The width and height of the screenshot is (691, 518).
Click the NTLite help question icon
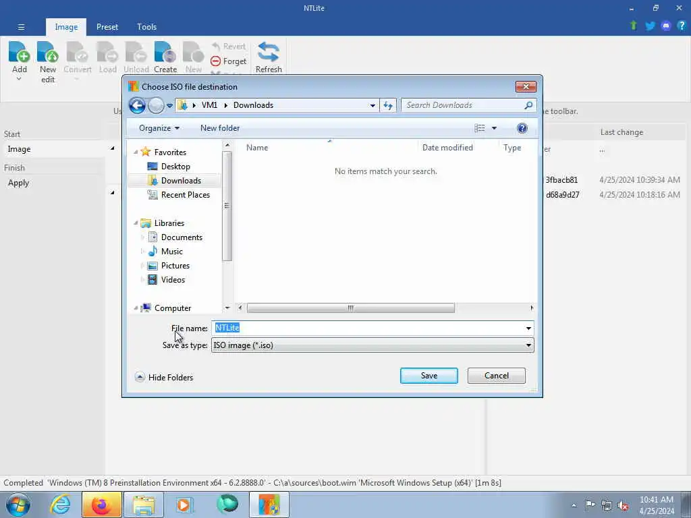coord(682,26)
